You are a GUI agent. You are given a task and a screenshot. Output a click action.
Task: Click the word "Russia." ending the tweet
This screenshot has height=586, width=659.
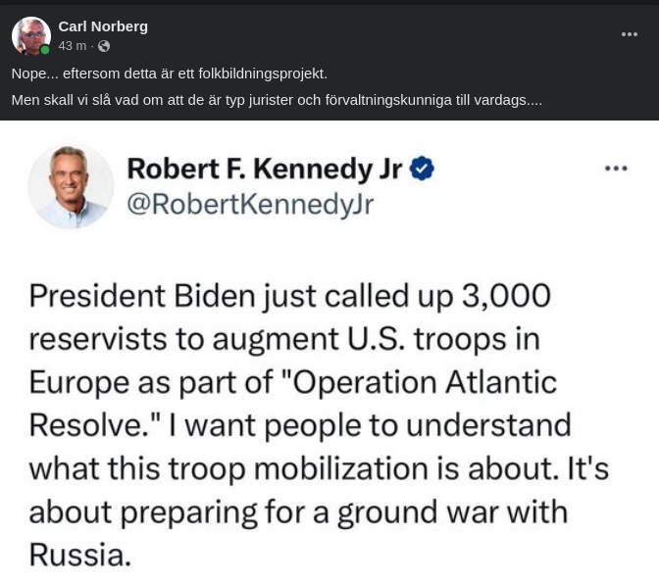[78, 555]
